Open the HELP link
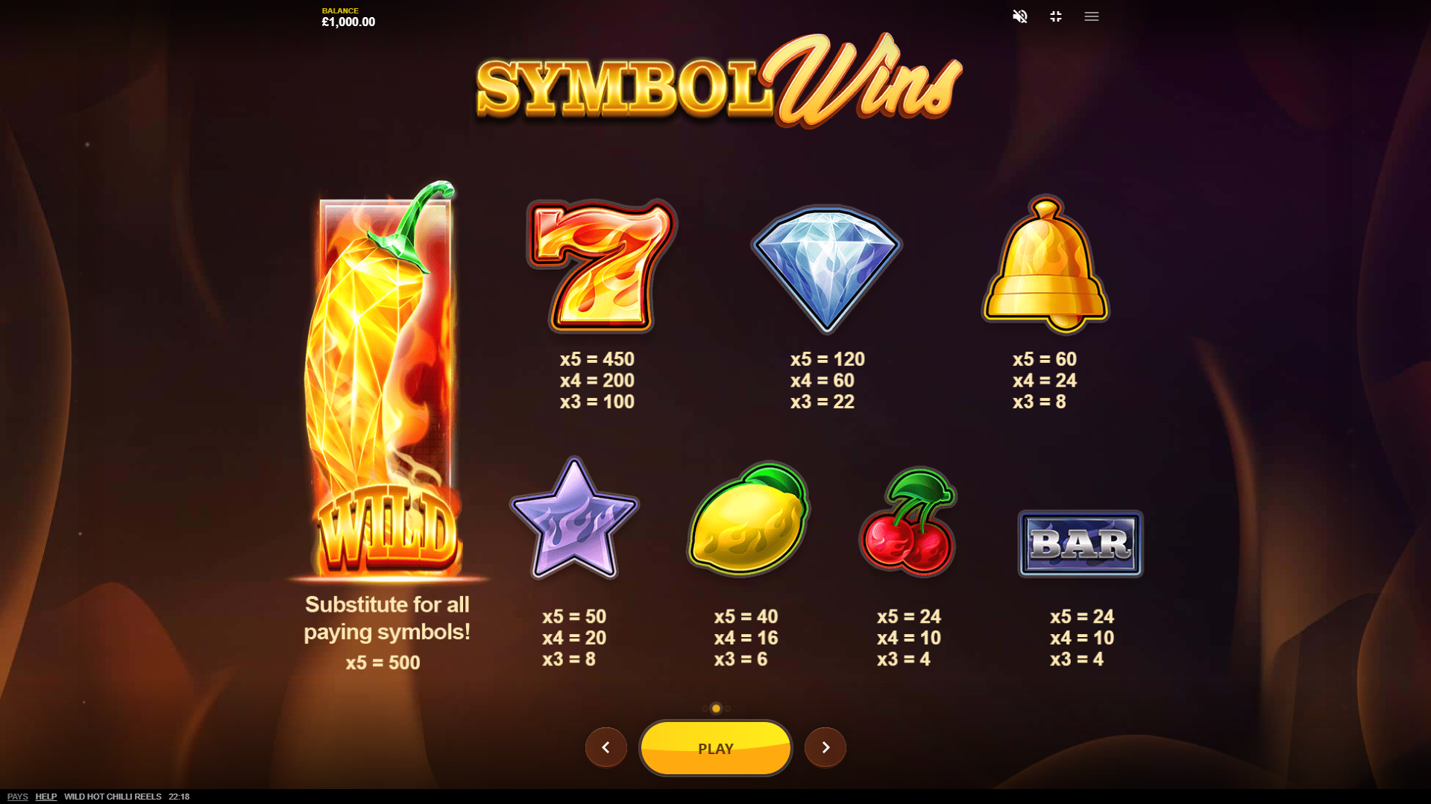The height and width of the screenshot is (804, 1431). 46,797
